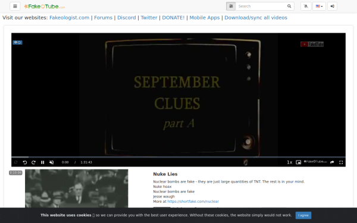This screenshot has width=357, height=223.
Task: Focus the Search text field
Action: click(x=260, y=6)
